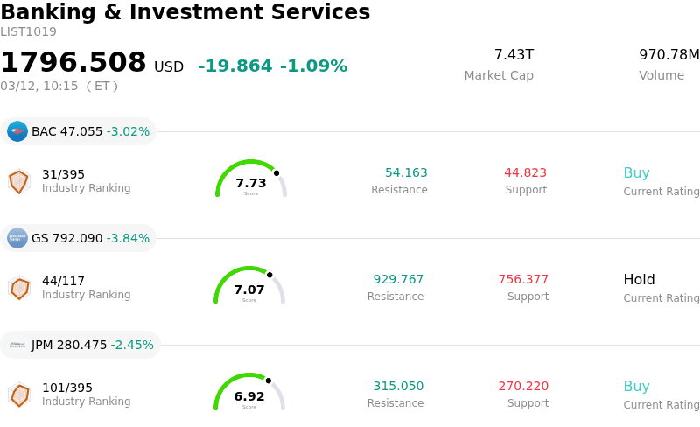Click the 7.07 score gauge
This screenshot has height=427, width=700.
coord(249,287)
